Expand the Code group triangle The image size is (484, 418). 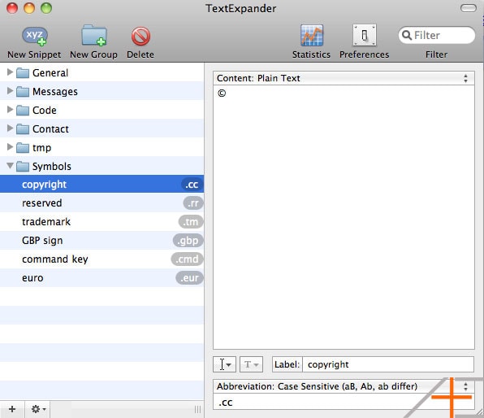10,110
